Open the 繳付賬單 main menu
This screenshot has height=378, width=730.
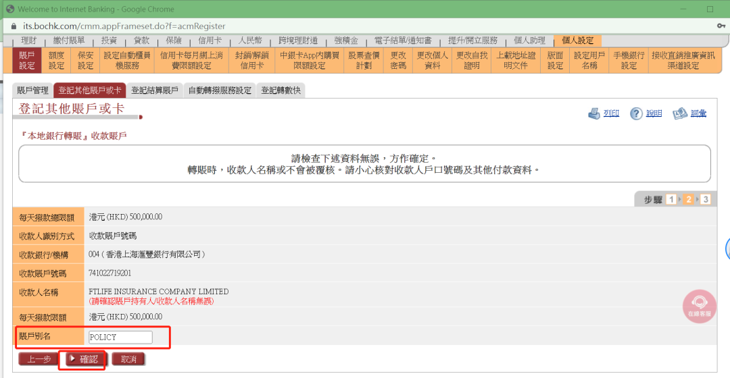pos(69,40)
